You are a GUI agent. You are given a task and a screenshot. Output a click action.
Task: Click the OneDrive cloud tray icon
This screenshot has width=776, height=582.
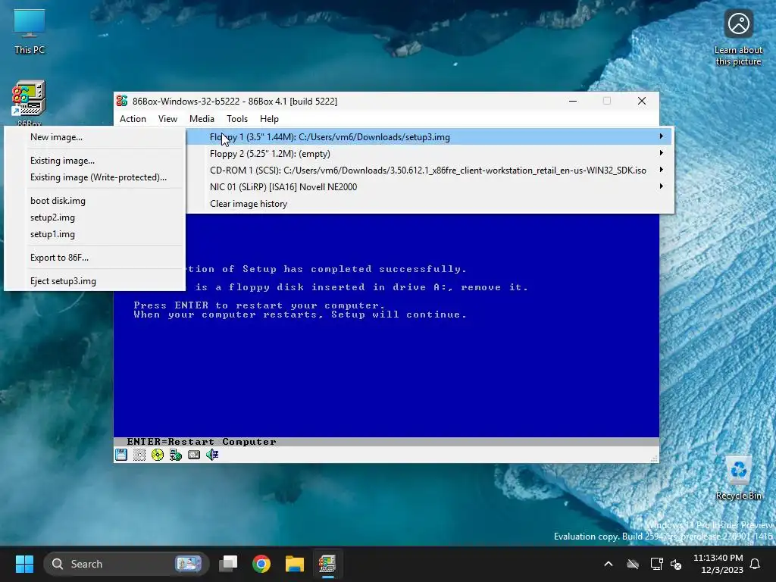(633, 564)
